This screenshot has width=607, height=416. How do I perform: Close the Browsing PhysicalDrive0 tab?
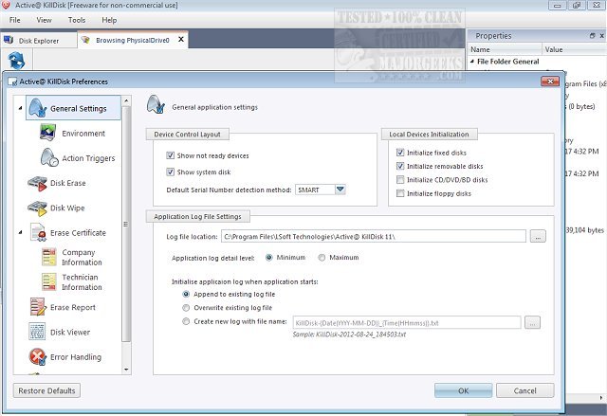181,40
